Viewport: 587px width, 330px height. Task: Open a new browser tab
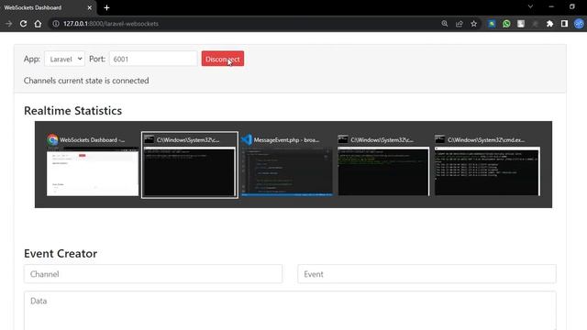[106, 7]
